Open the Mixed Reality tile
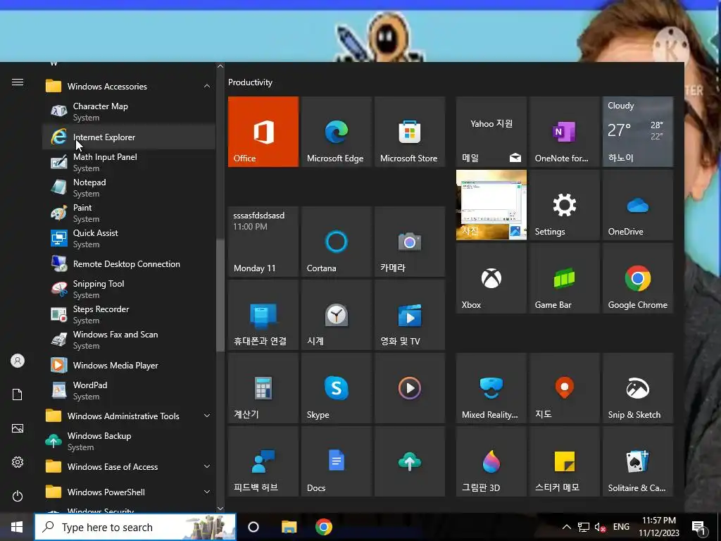The image size is (721, 541). pyautogui.click(x=491, y=388)
